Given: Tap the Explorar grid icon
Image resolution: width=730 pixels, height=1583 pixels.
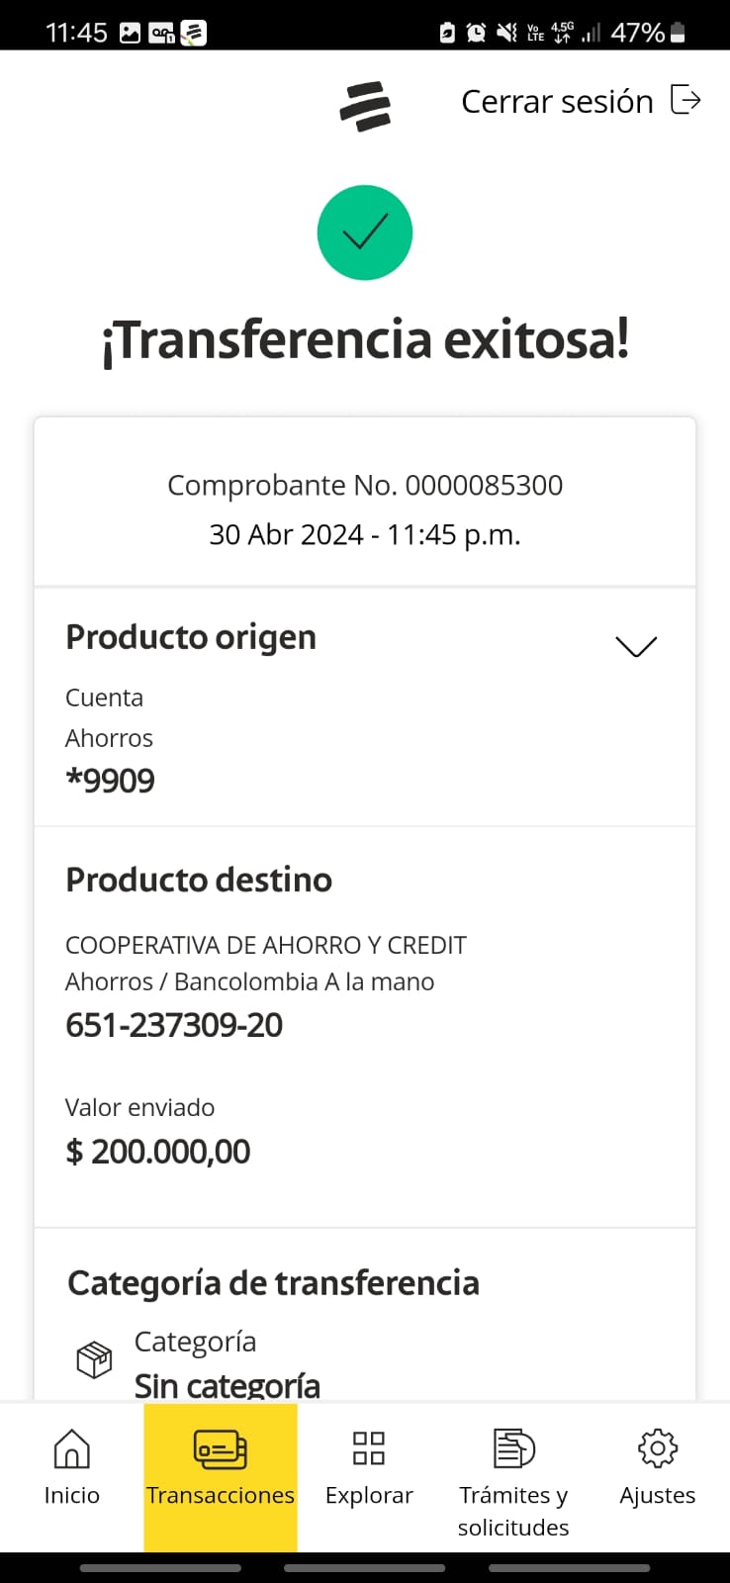Looking at the screenshot, I should pyautogui.click(x=368, y=1448).
